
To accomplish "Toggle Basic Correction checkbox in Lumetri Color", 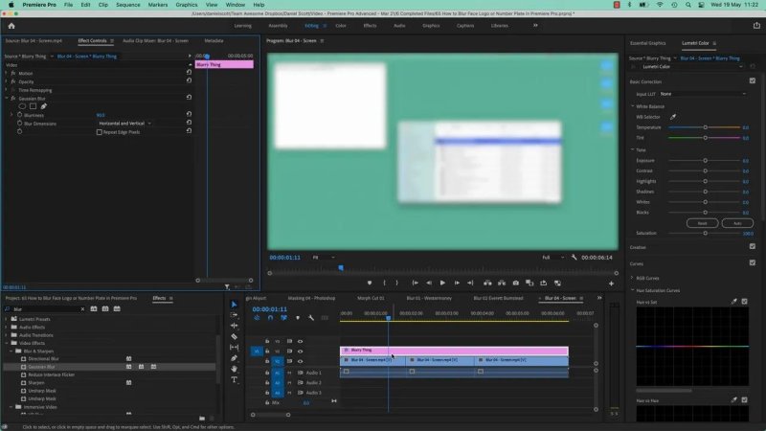I will tap(753, 80).
